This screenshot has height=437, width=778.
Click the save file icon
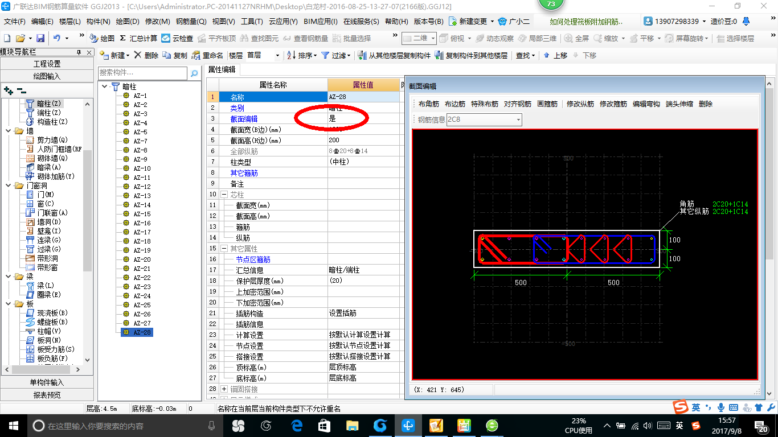point(40,38)
